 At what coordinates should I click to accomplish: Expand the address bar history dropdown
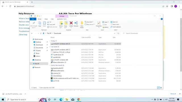tap(115, 33)
